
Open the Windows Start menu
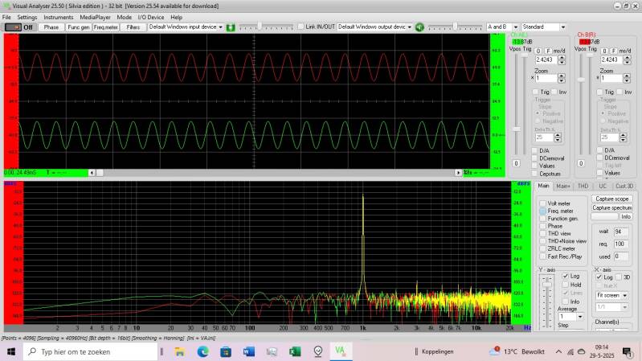coord(11,351)
